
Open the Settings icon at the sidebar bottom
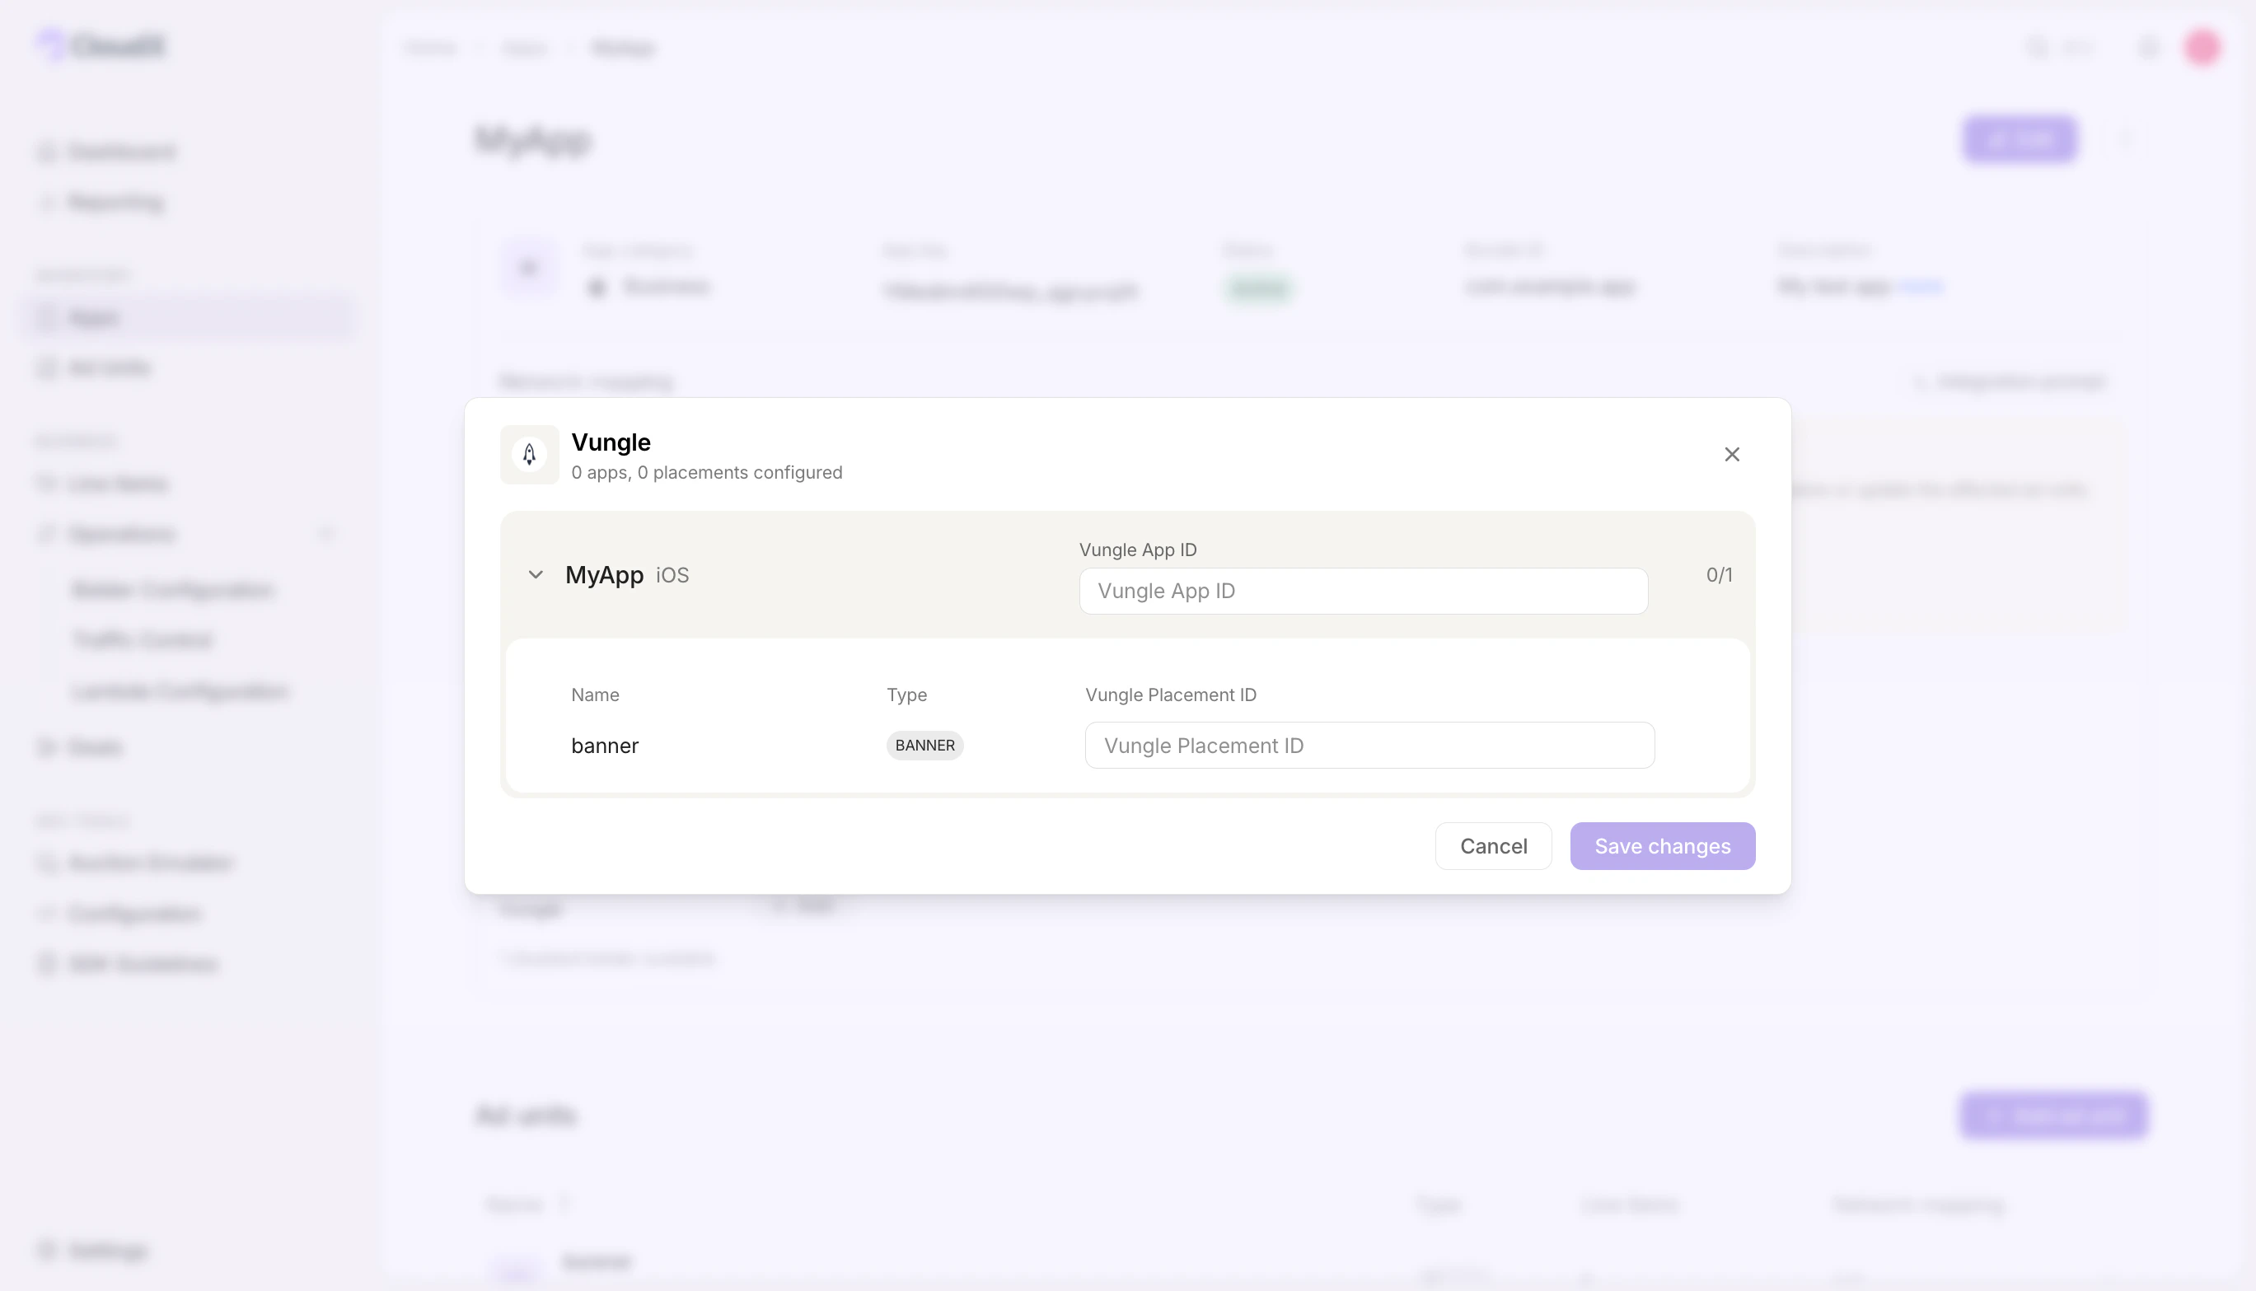(x=46, y=1250)
